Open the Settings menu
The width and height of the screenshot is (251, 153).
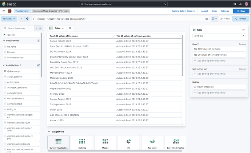pyautogui.click(x=224, y=11)
